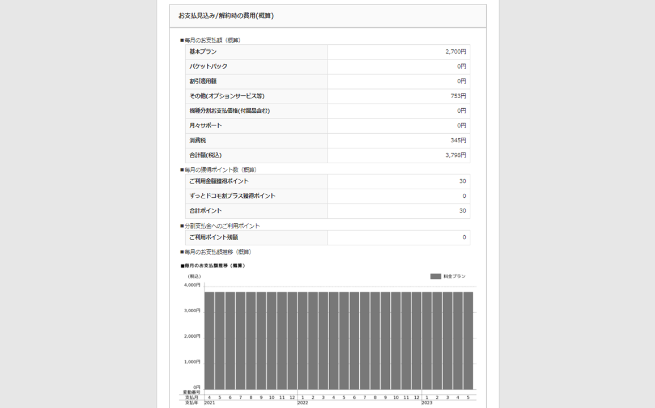Click the last chart bar for May 2023
Image resolution: width=655 pixels, height=408 pixels.
coord(468,341)
